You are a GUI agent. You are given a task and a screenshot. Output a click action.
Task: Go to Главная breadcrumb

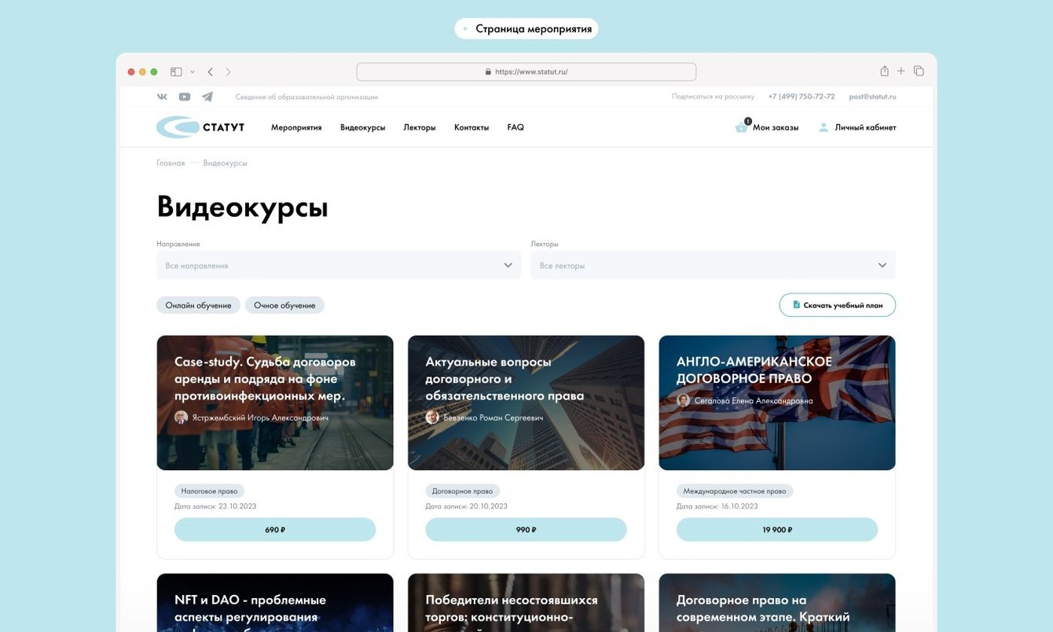point(171,163)
